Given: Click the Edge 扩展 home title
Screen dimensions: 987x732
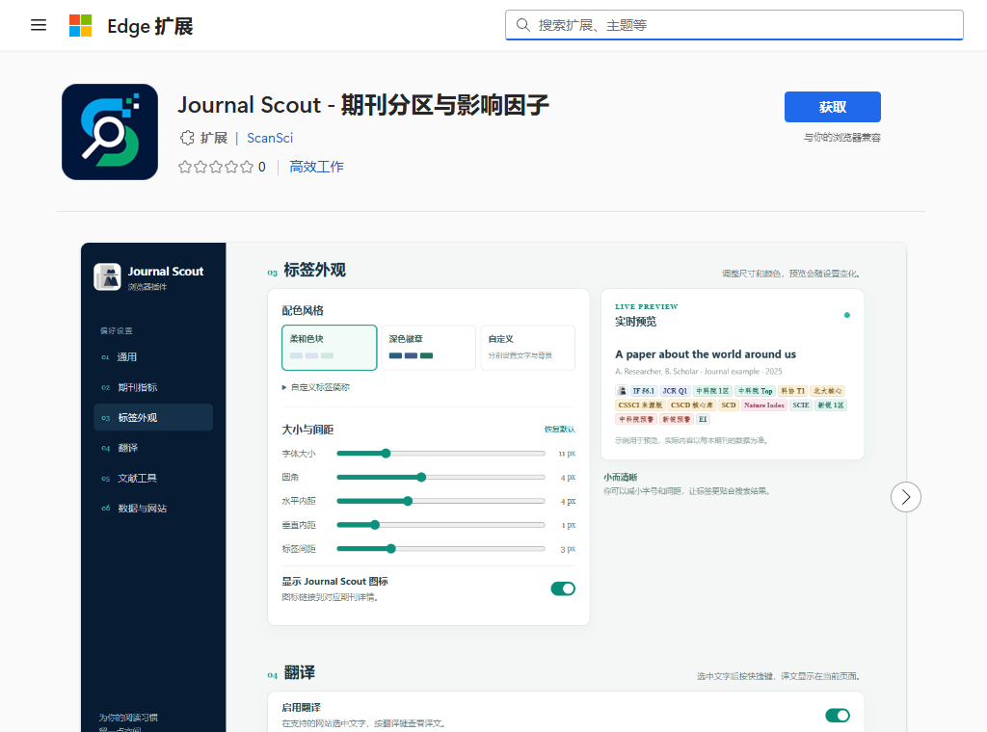Looking at the screenshot, I should (x=149, y=26).
